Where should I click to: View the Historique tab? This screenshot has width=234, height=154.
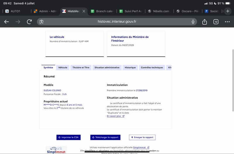130,67
